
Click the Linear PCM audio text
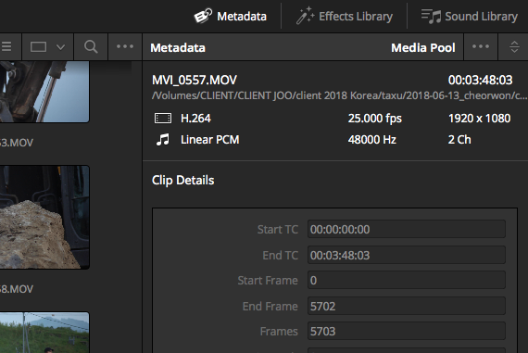pos(209,140)
